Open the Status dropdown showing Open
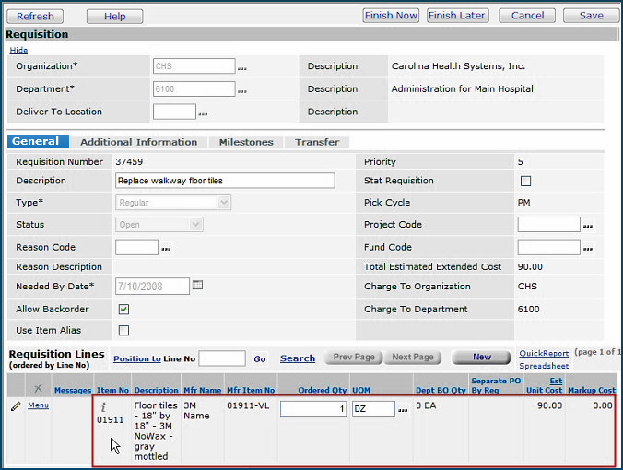 (159, 225)
